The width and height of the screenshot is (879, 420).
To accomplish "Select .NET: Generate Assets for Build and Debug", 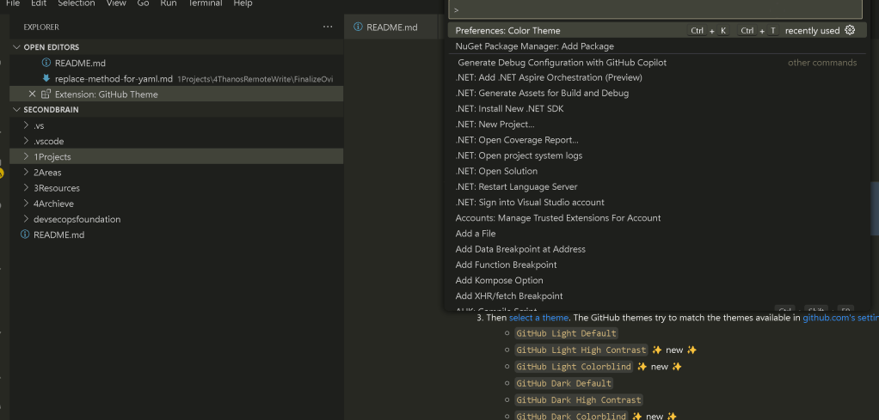I will 657,93.
